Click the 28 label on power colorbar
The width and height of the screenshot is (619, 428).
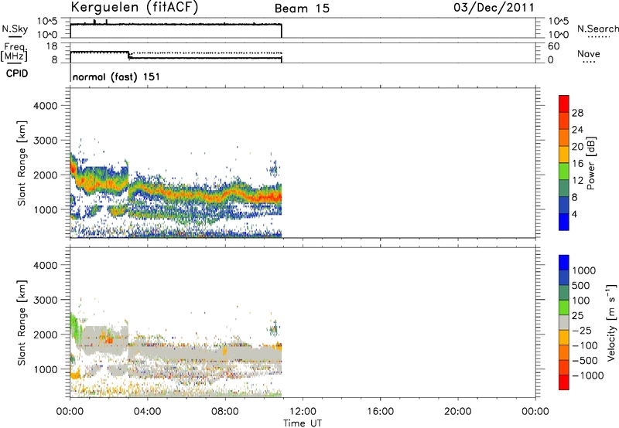577,113
